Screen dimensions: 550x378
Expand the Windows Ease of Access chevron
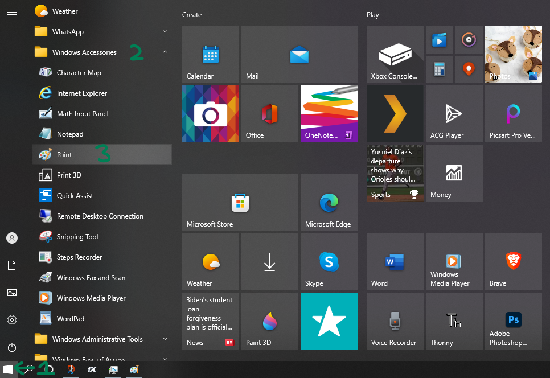coord(165,359)
